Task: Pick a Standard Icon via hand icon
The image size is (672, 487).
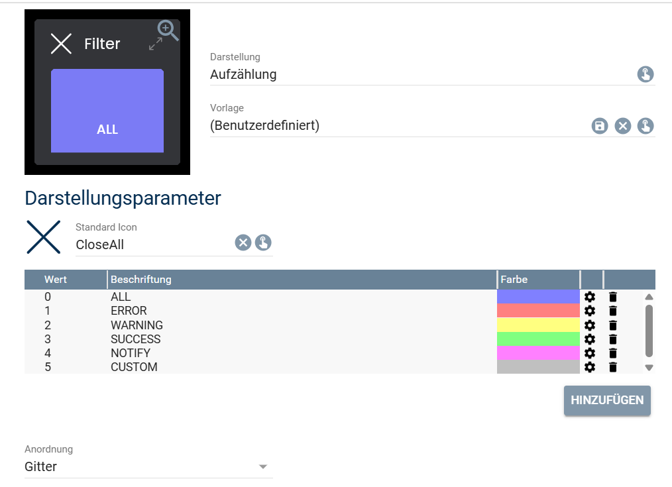Action: pyautogui.click(x=264, y=243)
